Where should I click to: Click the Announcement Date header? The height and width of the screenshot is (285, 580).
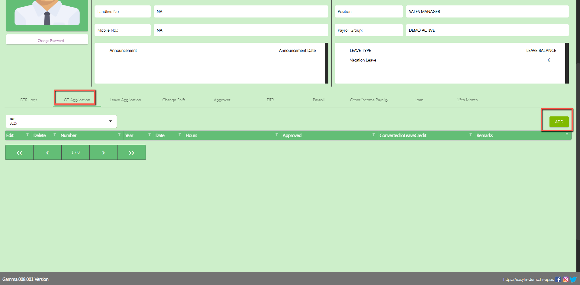point(297,50)
